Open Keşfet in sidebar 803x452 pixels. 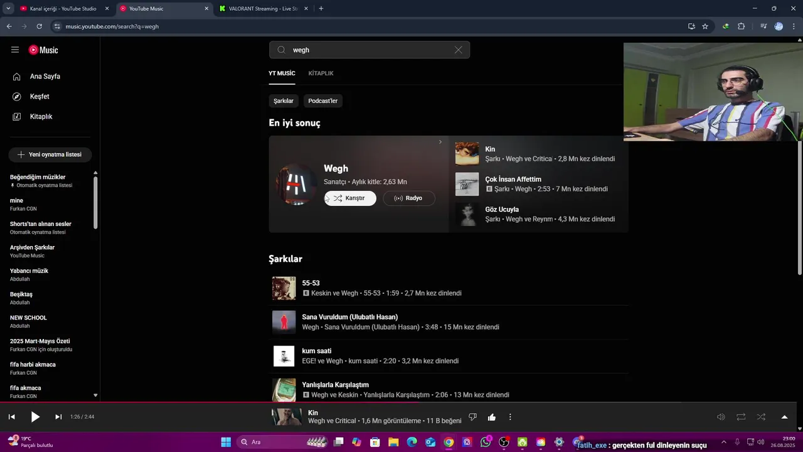pyautogui.click(x=40, y=97)
